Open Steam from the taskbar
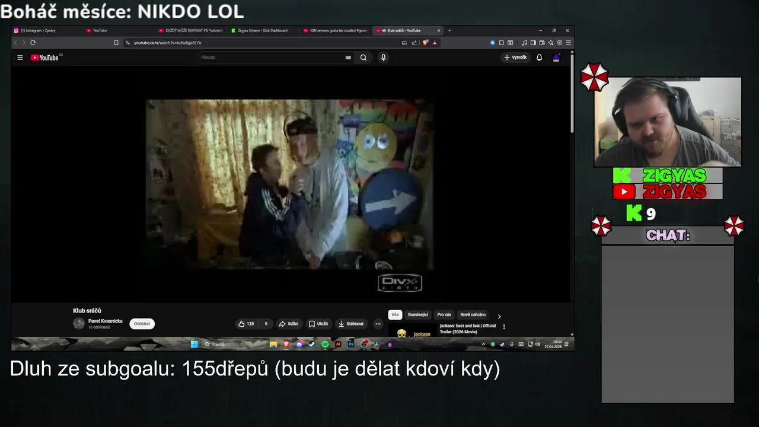759x427 pixels. (311, 344)
